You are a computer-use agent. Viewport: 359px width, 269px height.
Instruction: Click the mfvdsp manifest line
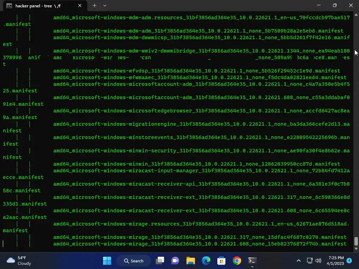tap(197, 71)
